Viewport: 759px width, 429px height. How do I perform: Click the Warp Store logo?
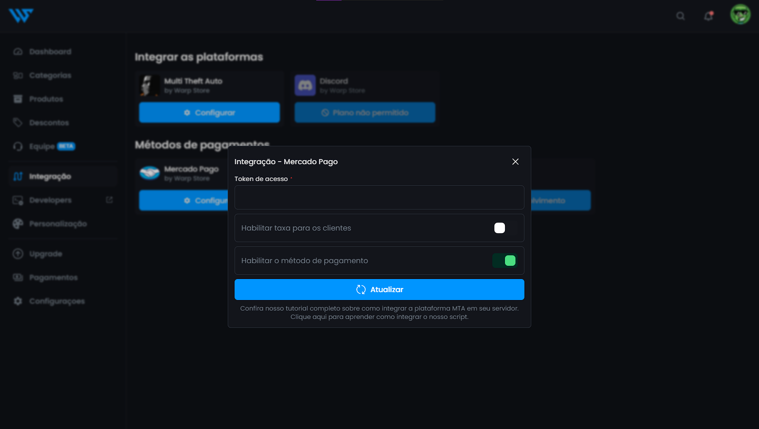(x=21, y=15)
